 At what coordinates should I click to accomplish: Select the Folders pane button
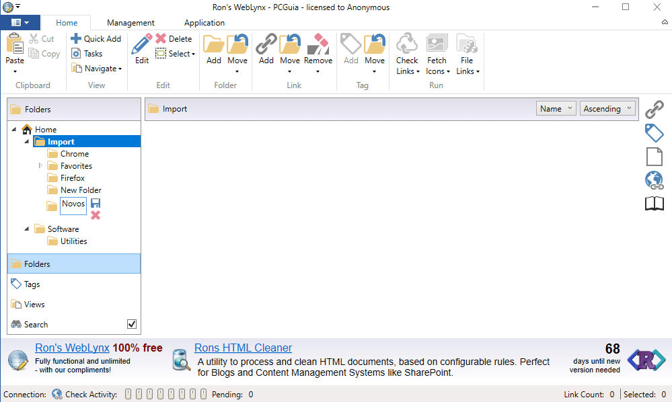(x=74, y=264)
